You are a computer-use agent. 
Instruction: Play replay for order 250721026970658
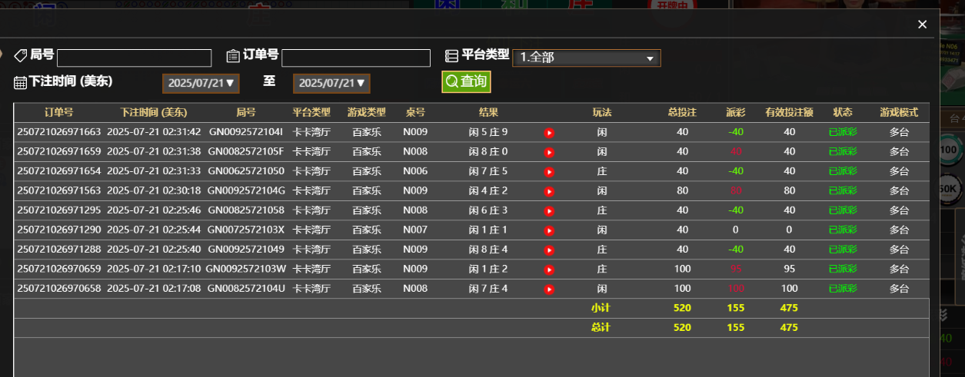pyautogui.click(x=549, y=289)
